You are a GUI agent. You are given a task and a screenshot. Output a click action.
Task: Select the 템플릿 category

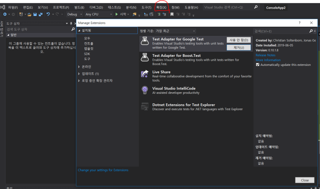point(89,49)
